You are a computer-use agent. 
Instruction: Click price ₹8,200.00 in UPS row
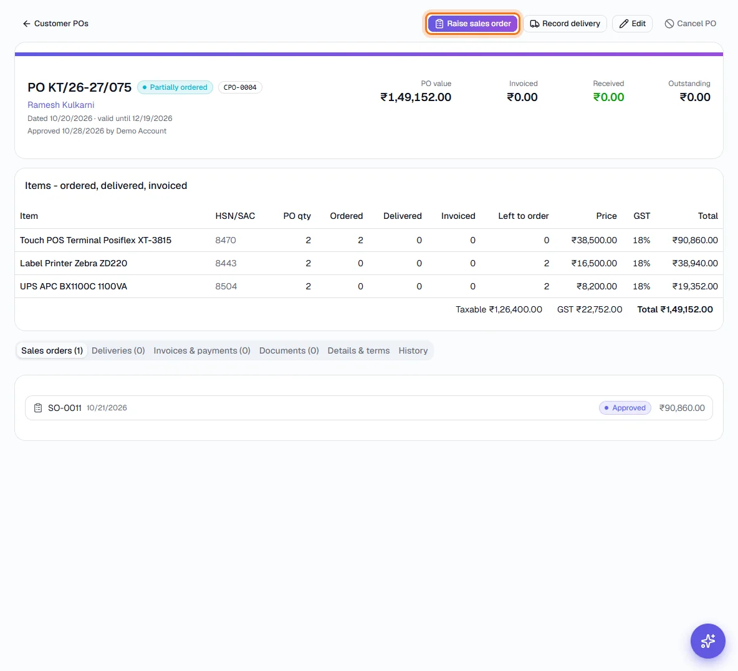click(597, 286)
